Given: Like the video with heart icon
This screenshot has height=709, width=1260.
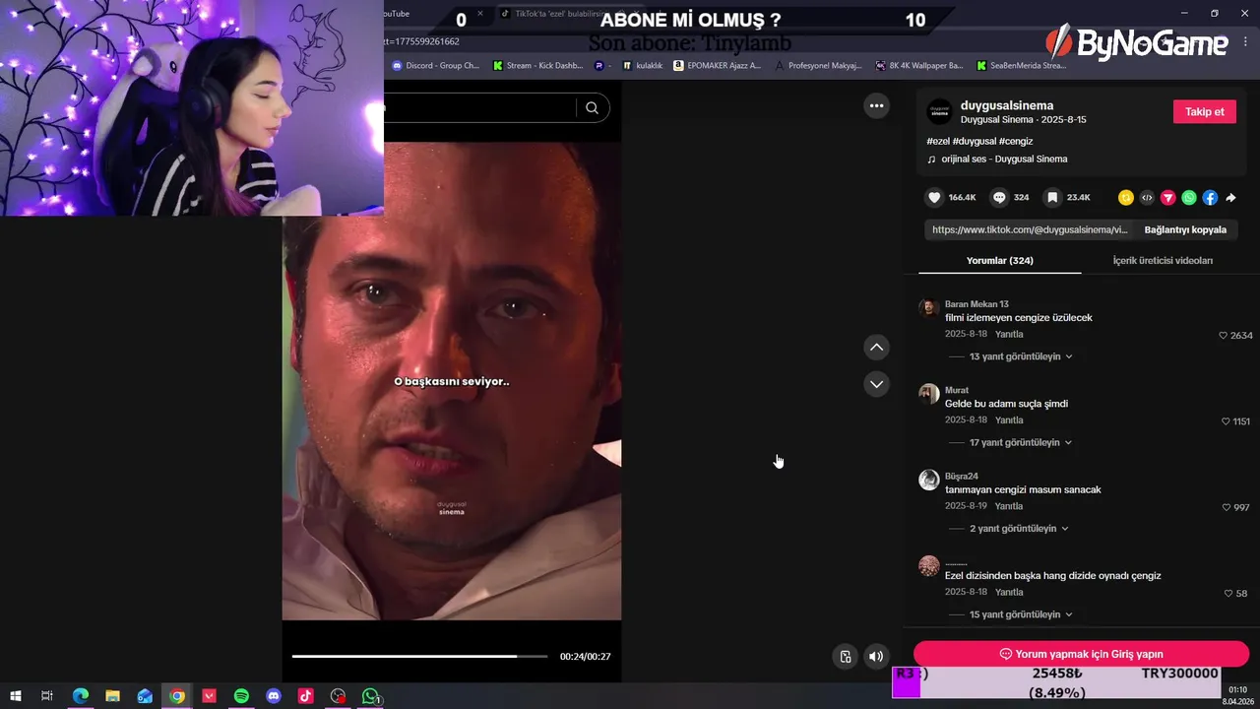Looking at the screenshot, I should [934, 198].
